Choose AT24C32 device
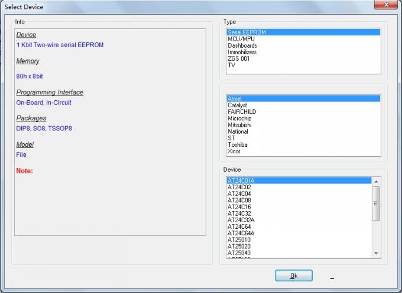 point(299,213)
